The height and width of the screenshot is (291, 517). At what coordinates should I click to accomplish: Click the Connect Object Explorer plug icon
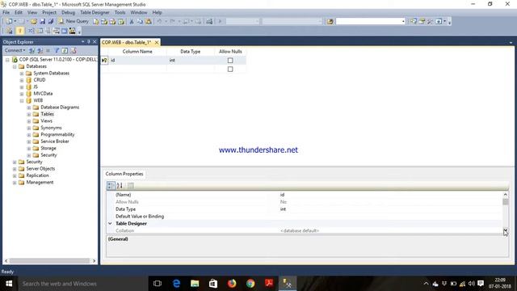pyautogui.click(x=32, y=50)
